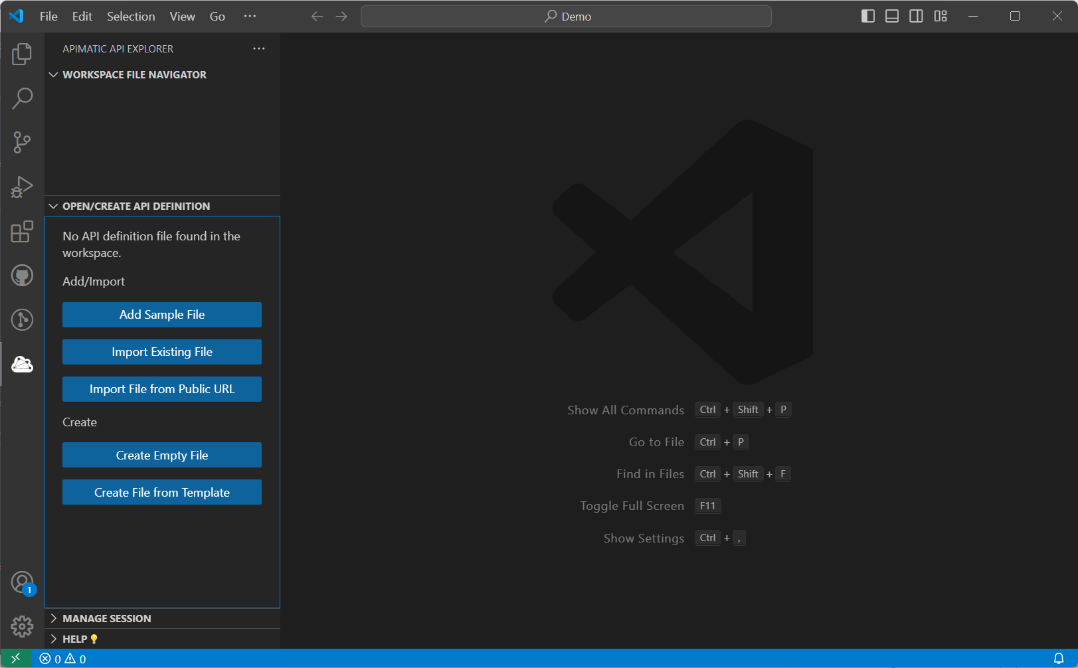
Task: Click the "Add/Import" label
Action: (x=94, y=282)
